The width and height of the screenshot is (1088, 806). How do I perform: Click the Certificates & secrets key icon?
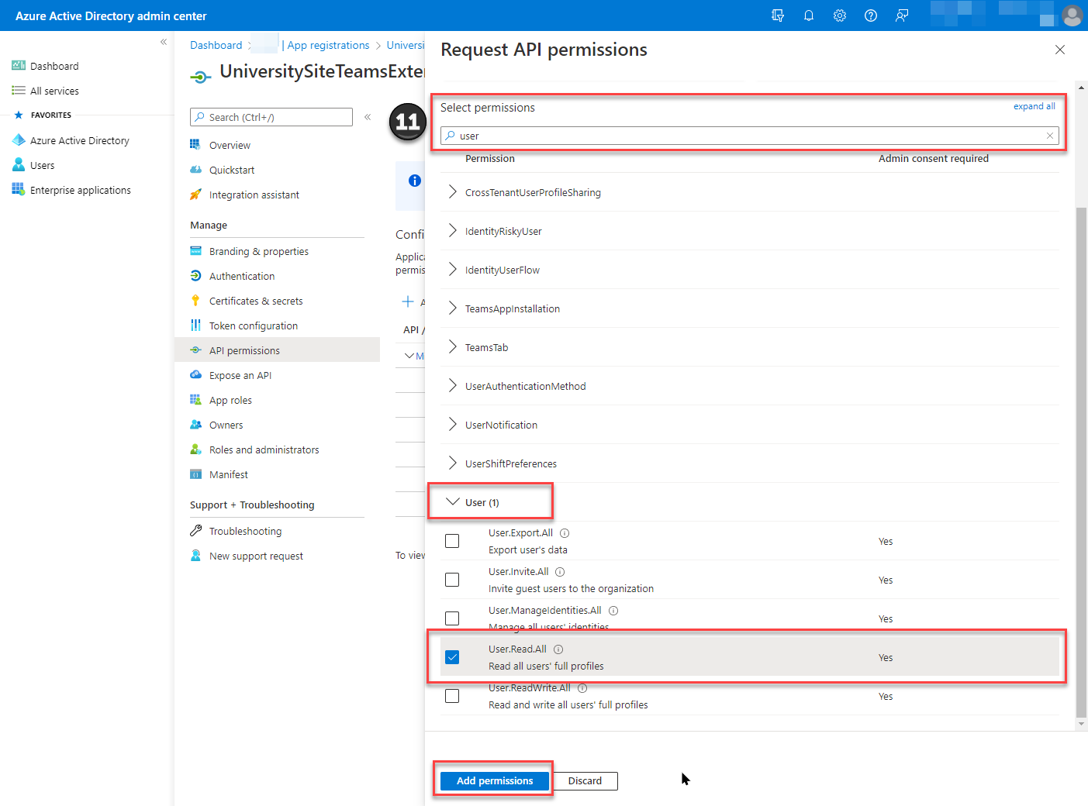(x=195, y=301)
